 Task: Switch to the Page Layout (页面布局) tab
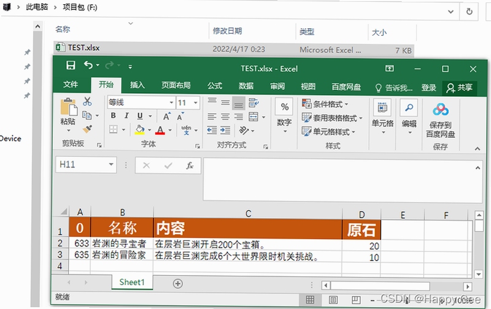[176, 85]
